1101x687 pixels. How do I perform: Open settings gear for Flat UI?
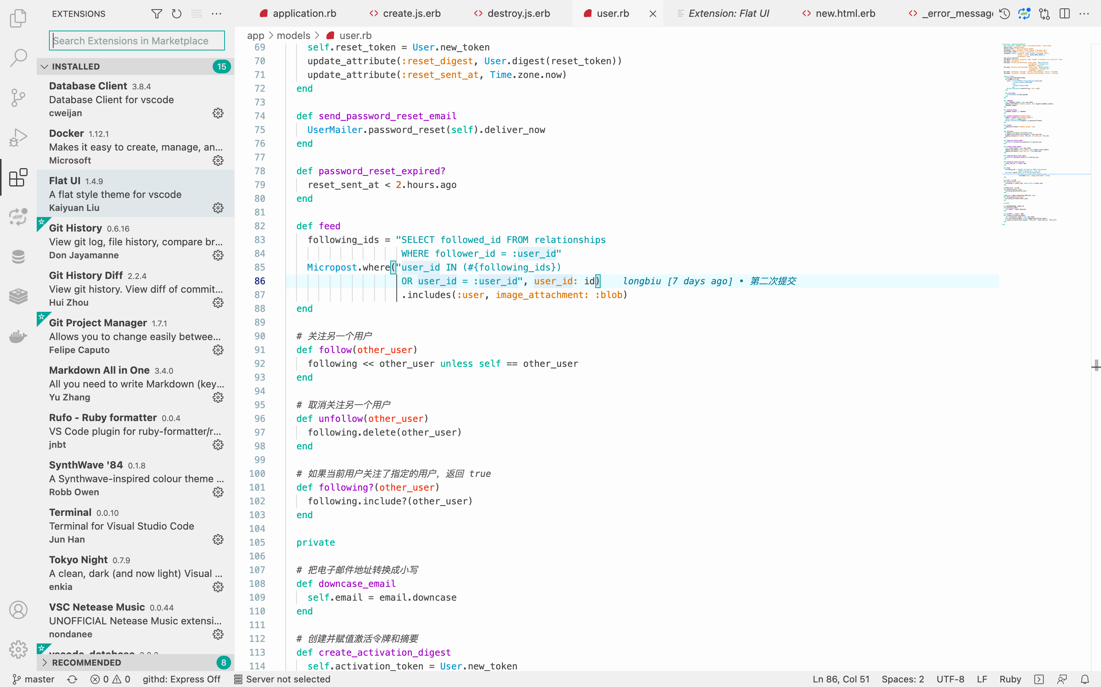(218, 207)
